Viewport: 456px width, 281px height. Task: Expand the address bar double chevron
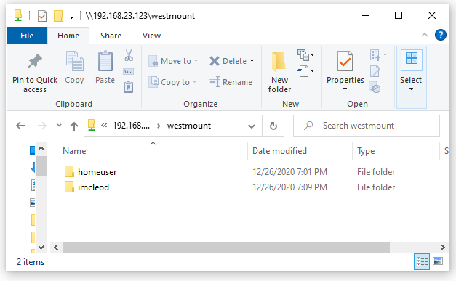pos(104,126)
